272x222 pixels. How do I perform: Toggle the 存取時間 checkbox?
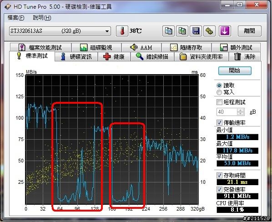[x=219, y=175]
